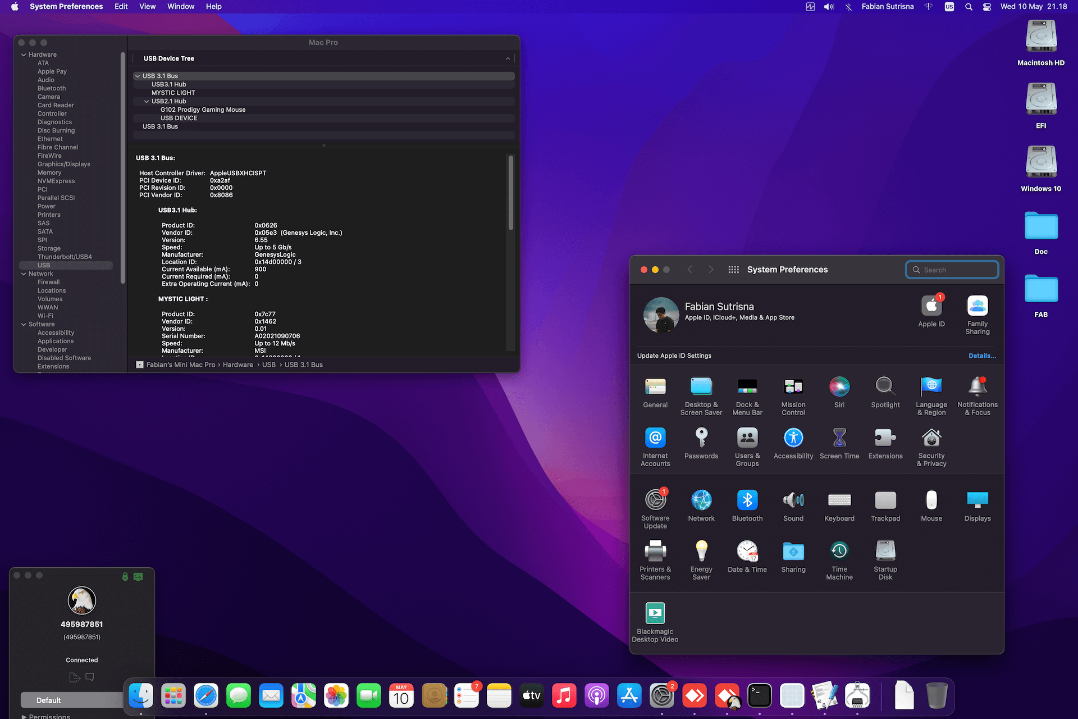Image resolution: width=1078 pixels, height=719 pixels.
Task: Click the System Preferences search field
Action: click(x=952, y=270)
